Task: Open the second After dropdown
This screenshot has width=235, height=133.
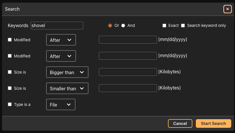Action: (x=61, y=56)
